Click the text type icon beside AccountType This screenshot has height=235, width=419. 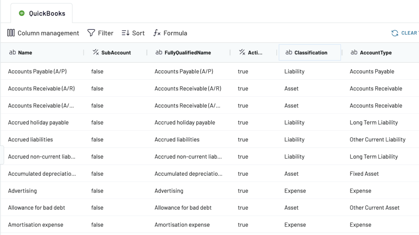pyautogui.click(x=354, y=52)
